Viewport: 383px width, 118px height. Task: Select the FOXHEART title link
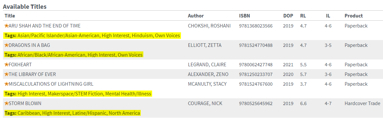[x=20, y=65]
